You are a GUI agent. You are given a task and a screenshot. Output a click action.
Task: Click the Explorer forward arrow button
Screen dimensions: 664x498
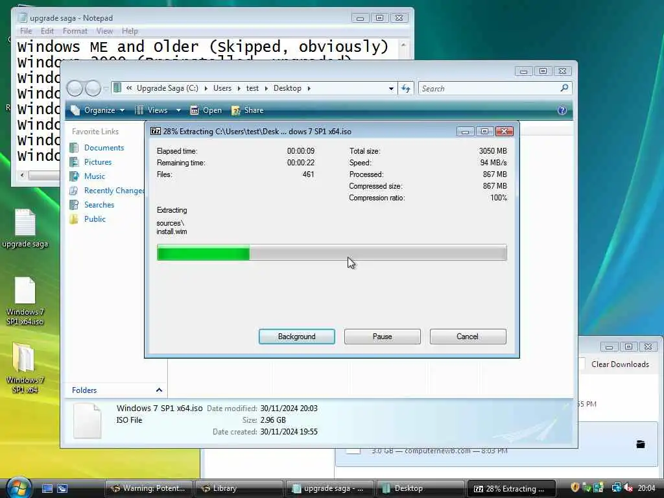click(x=93, y=88)
